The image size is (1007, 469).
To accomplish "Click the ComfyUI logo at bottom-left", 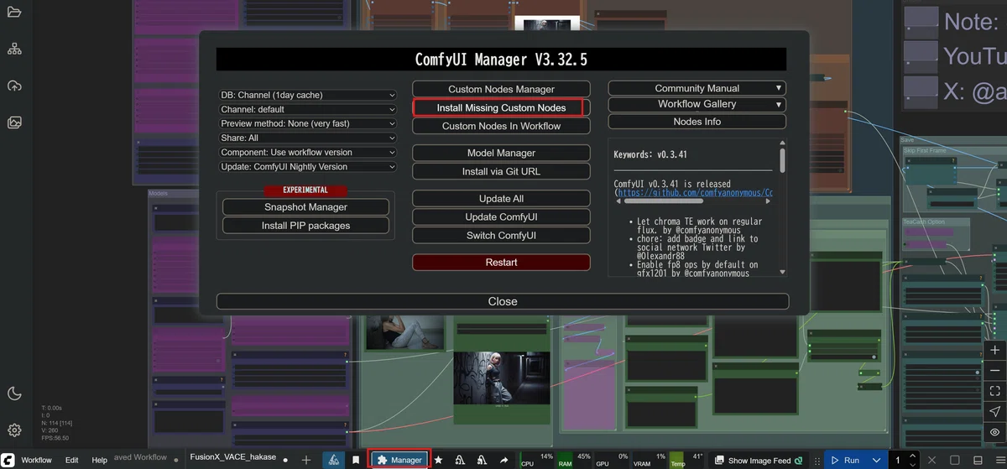I will click(x=8, y=460).
